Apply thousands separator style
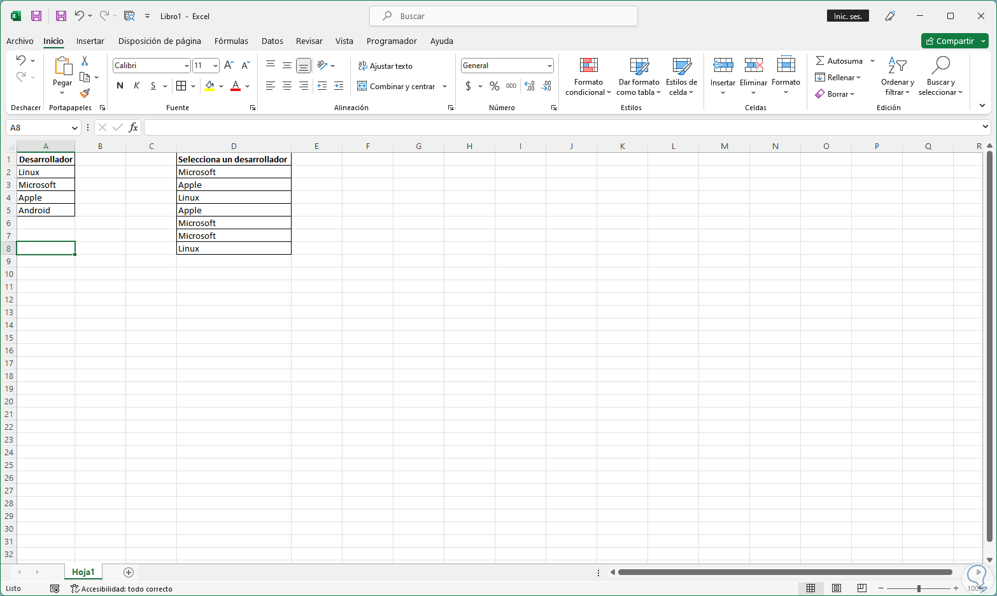This screenshot has height=596, width=997. tap(511, 86)
